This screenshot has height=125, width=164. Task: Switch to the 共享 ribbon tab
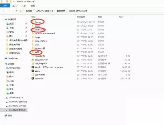24,6
